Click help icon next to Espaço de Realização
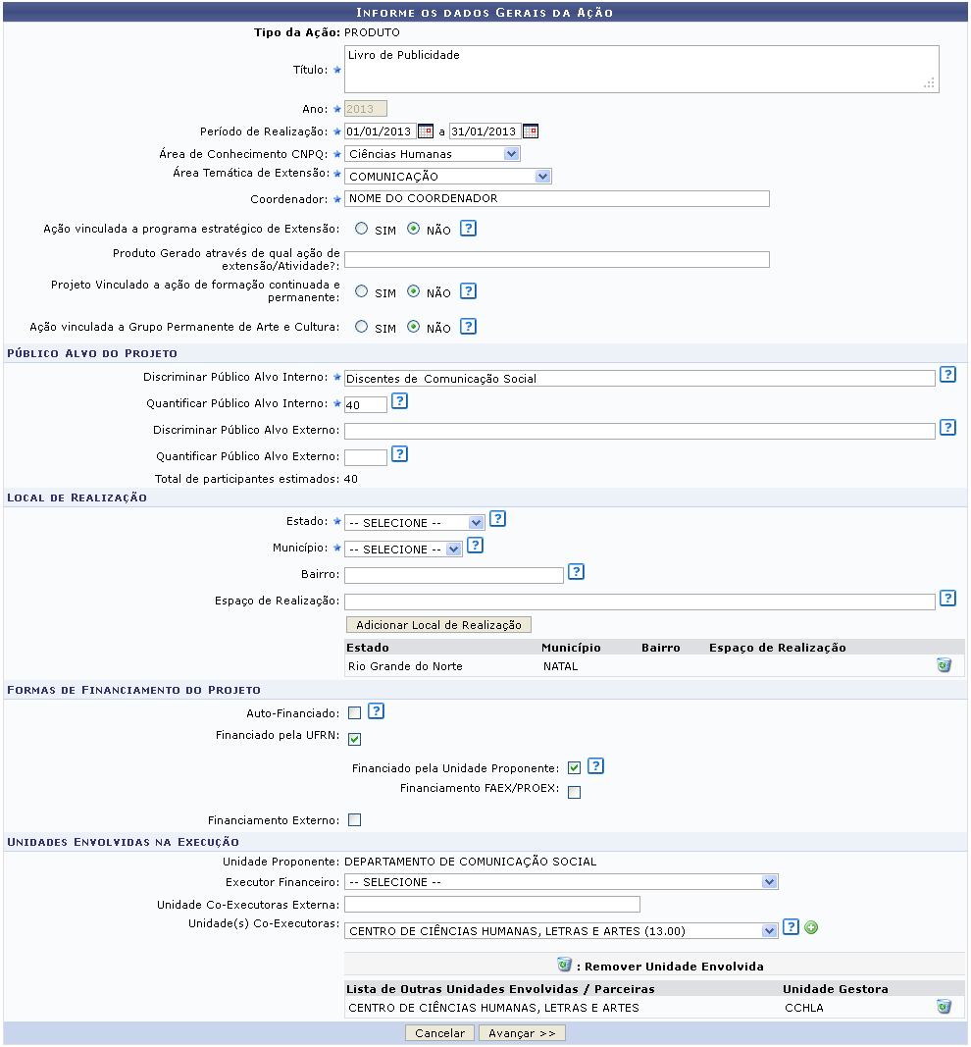The height and width of the screenshot is (1047, 971). tap(946, 599)
